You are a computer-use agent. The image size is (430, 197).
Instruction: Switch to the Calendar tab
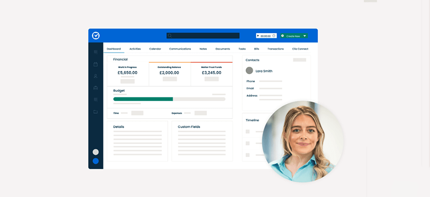[155, 49]
